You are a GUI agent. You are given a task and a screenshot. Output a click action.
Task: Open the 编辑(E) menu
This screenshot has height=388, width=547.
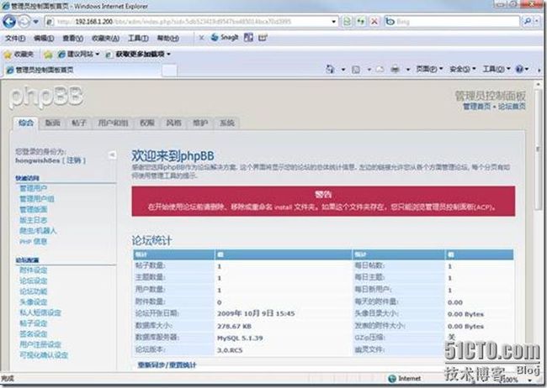44,38
